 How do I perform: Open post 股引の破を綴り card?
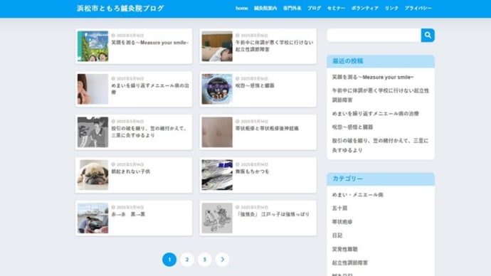tap(134, 132)
